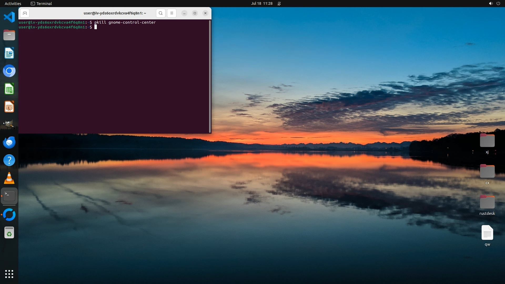Launch Visual Studio Code from dock

coord(9,17)
